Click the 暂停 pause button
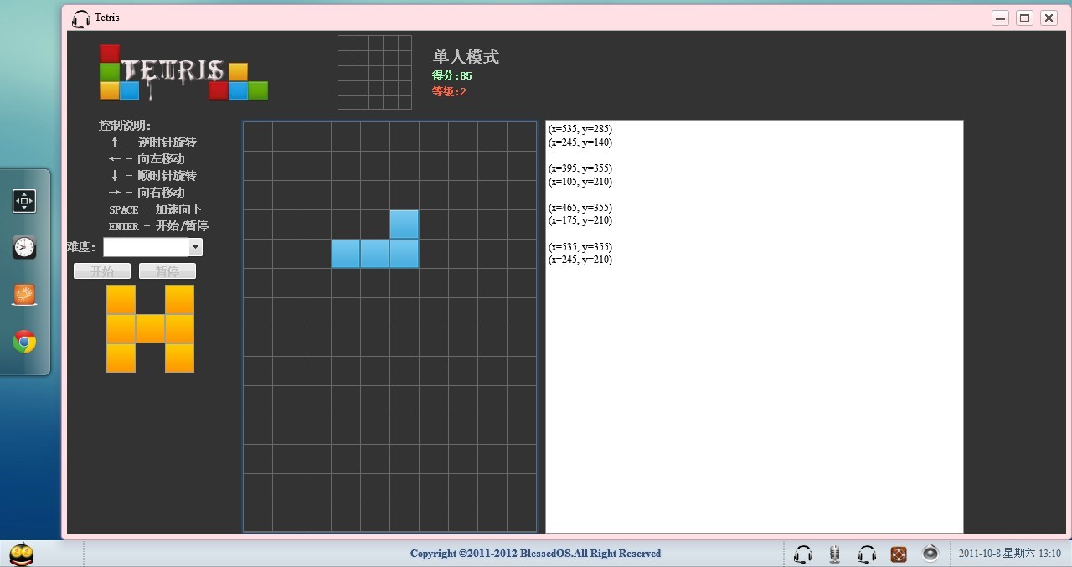This screenshot has width=1072, height=567. [x=167, y=271]
